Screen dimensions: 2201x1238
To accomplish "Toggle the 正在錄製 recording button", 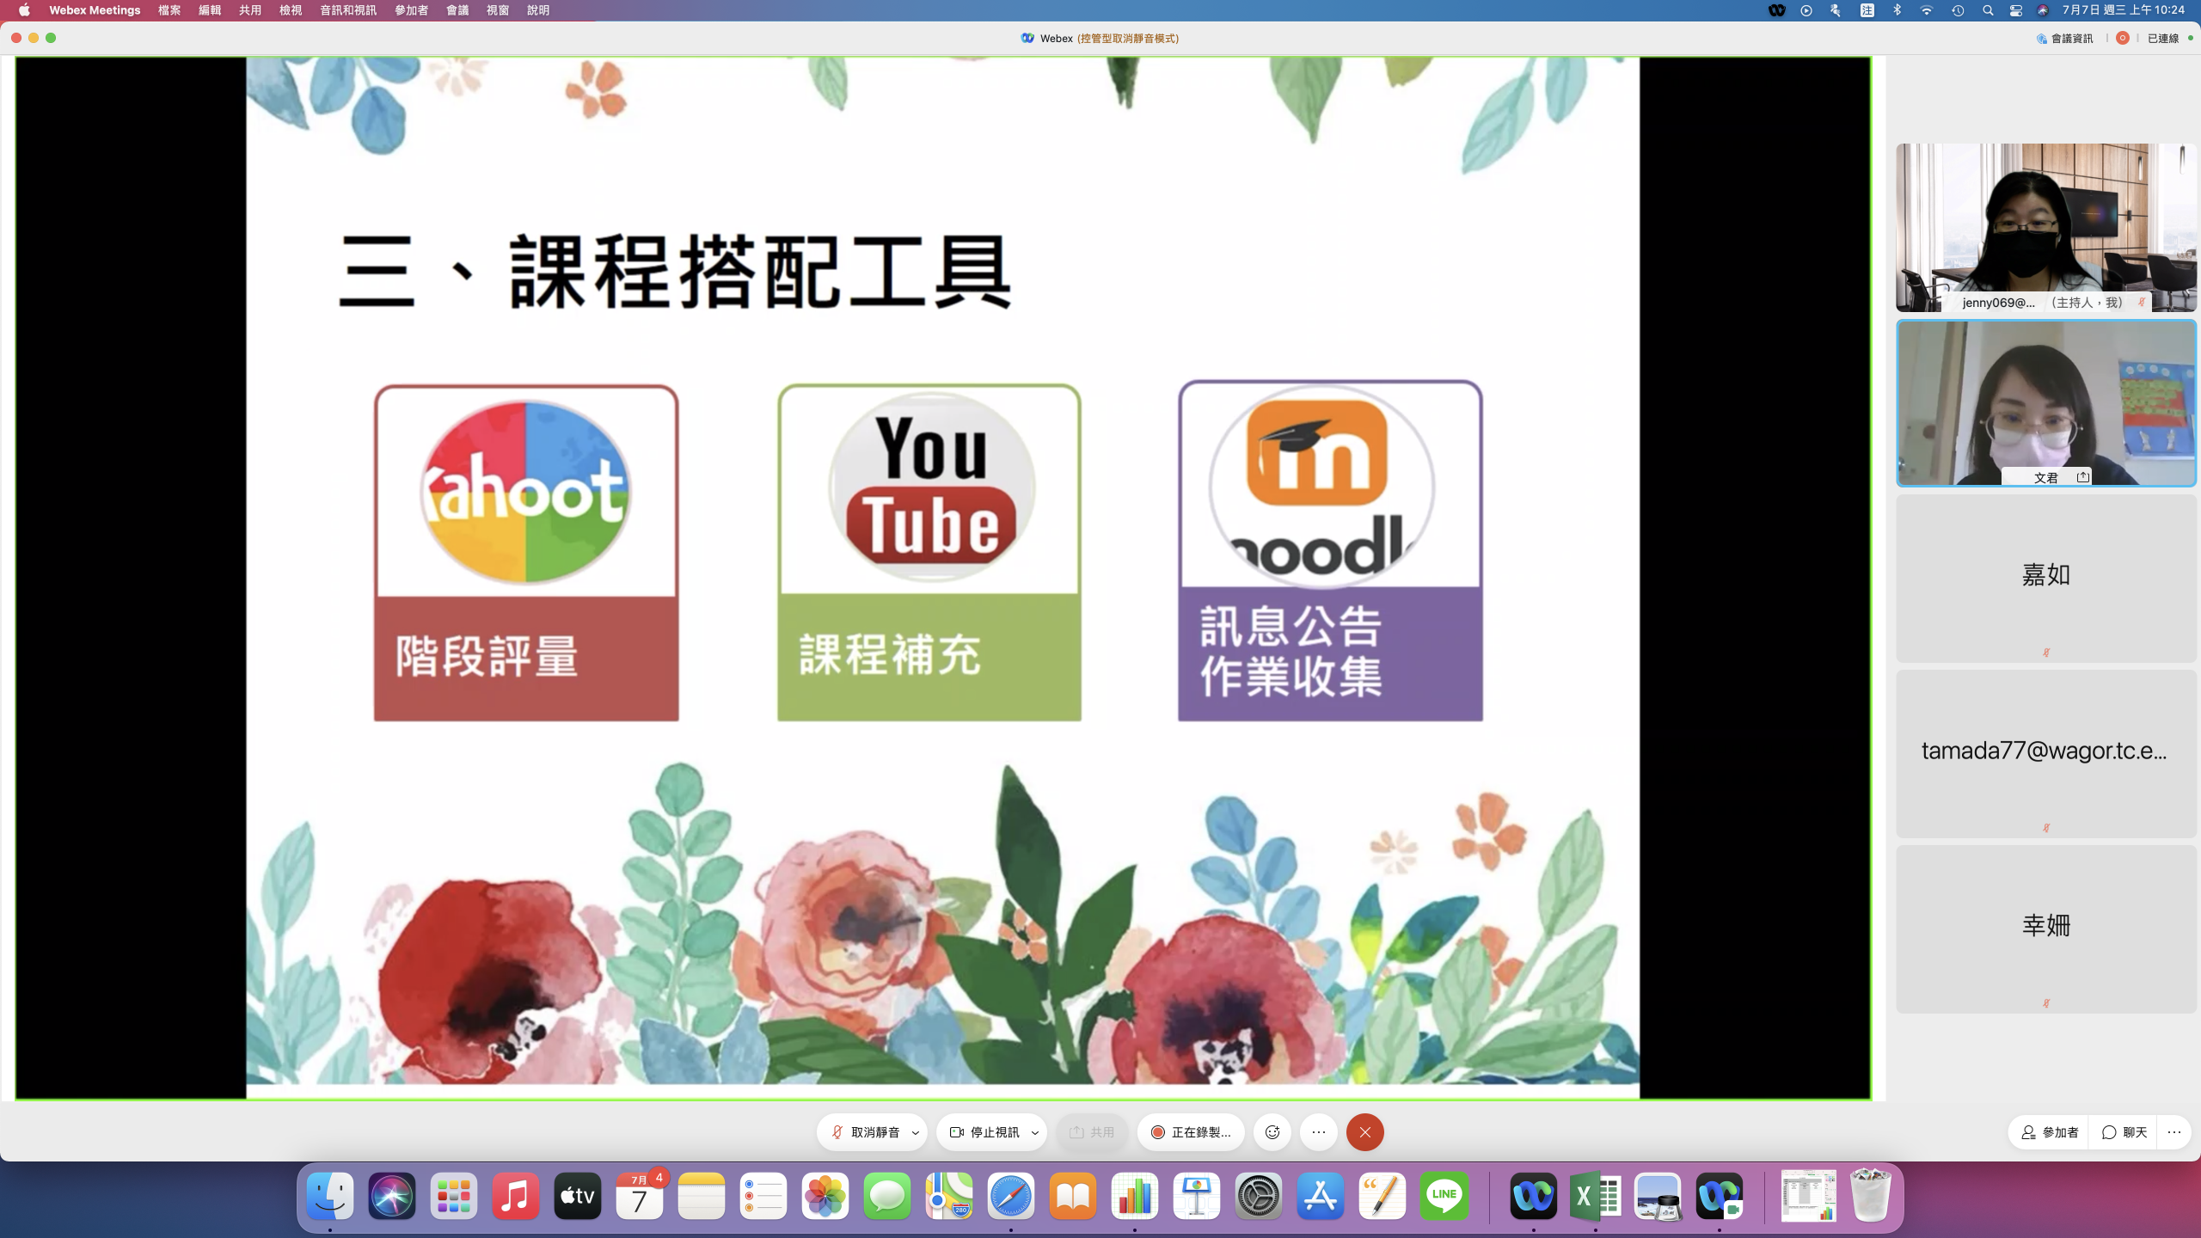I will [x=1191, y=1132].
